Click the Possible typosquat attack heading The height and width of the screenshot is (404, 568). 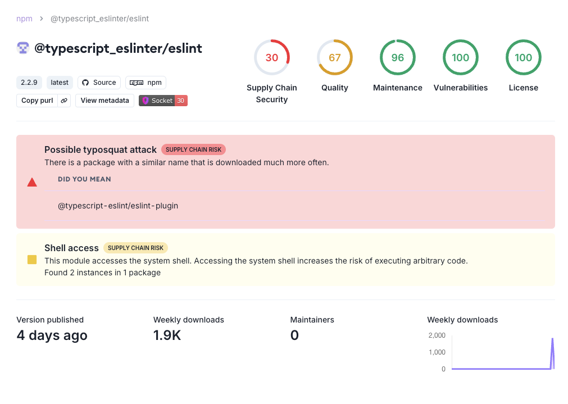click(x=101, y=149)
